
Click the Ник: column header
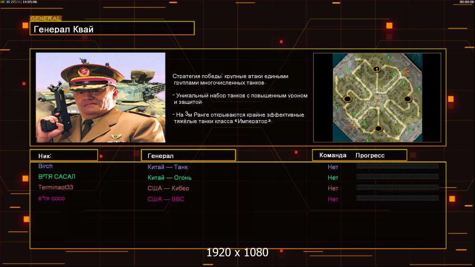tap(64, 155)
